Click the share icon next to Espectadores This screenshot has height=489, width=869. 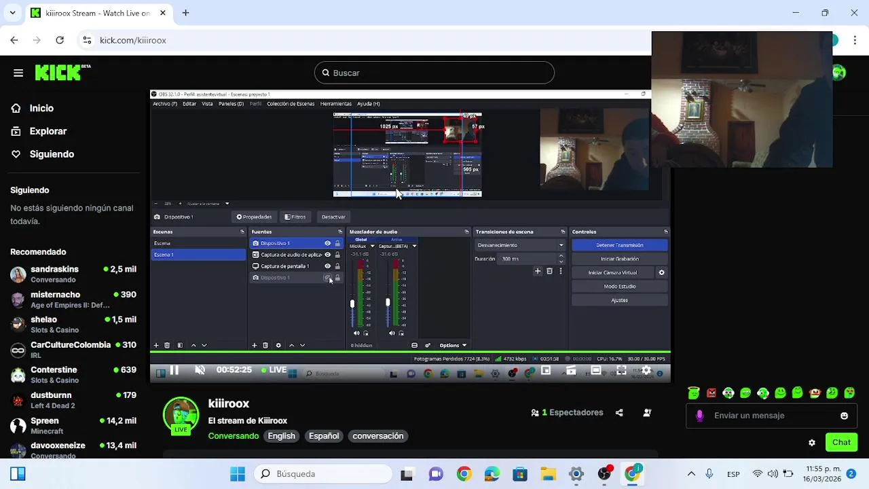619,412
